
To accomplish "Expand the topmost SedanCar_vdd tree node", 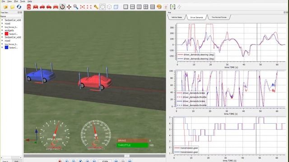I will point(2,20).
